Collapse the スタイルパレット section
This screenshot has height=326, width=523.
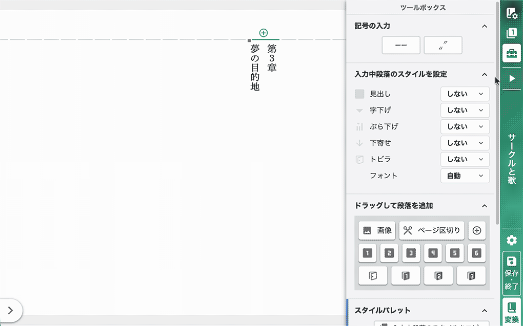(x=485, y=310)
